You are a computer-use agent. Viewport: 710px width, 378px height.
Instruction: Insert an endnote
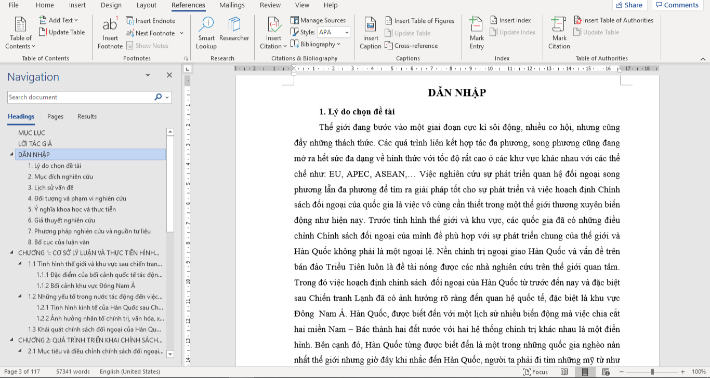pos(151,21)
